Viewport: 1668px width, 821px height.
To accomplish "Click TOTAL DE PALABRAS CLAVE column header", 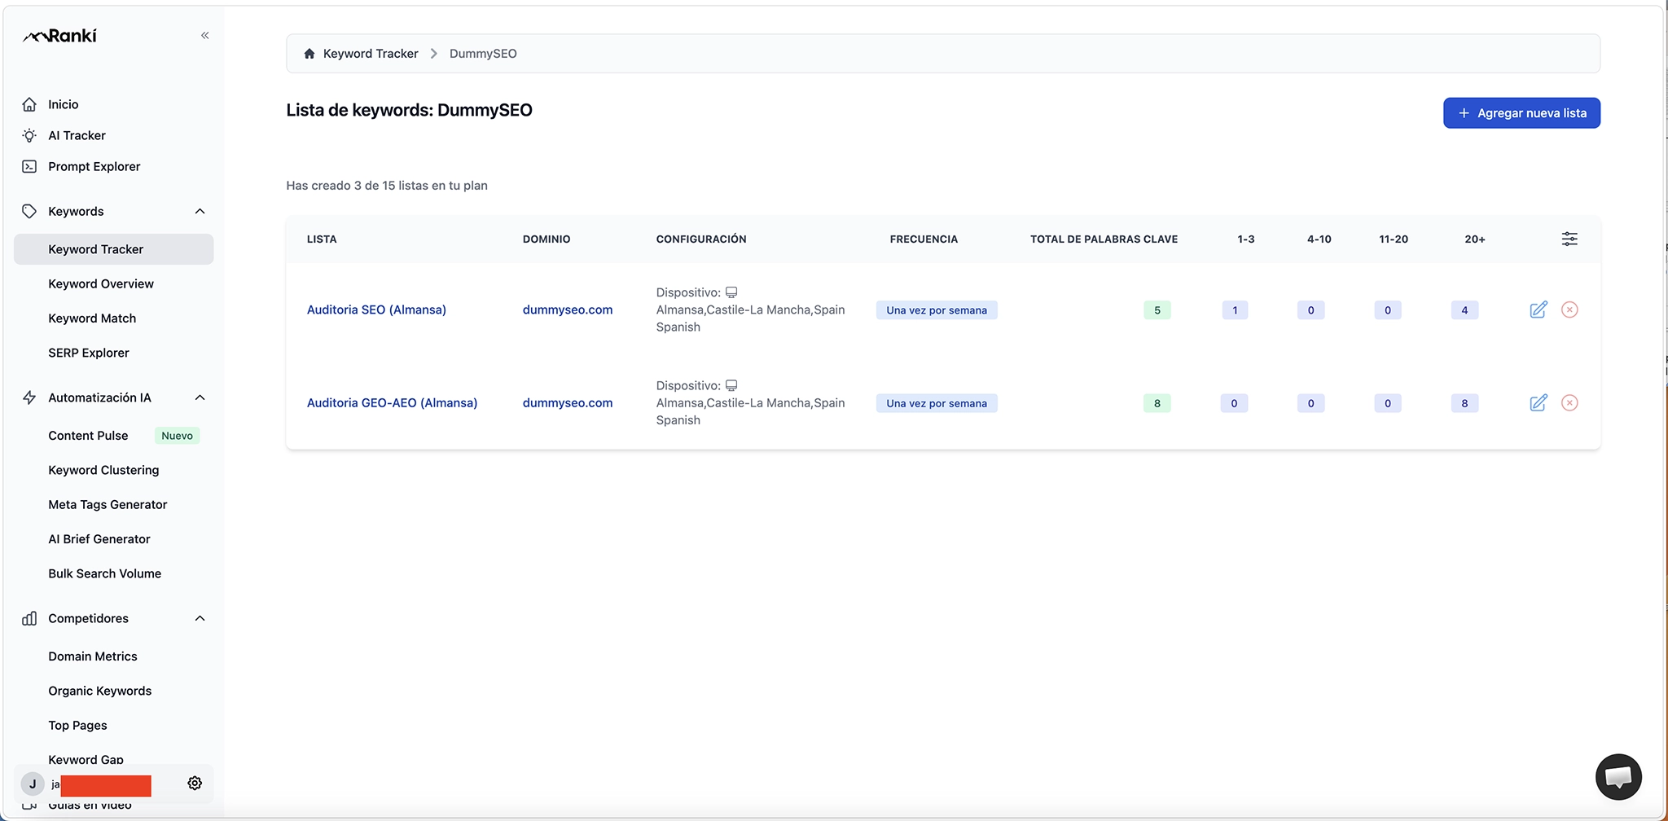I will (1104, 239).
